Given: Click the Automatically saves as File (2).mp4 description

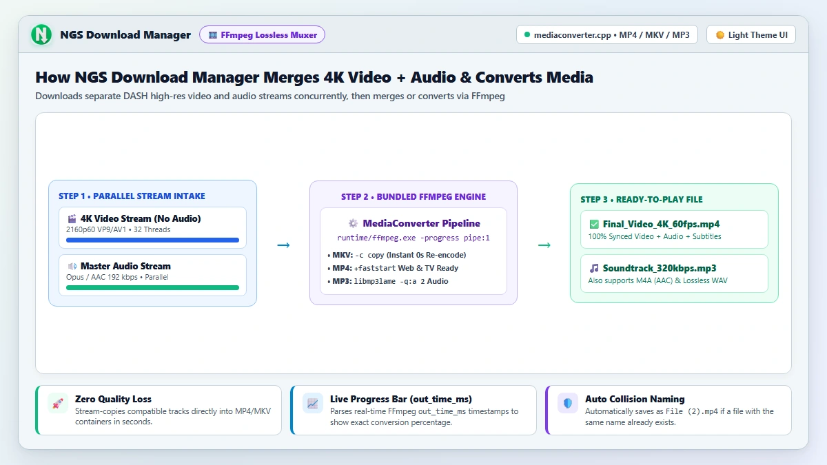Looking at the screenshot, I should coord(680,416).
